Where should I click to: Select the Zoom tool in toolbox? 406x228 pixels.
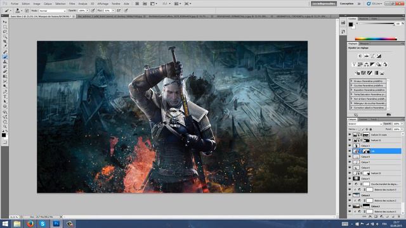point(4,127)
